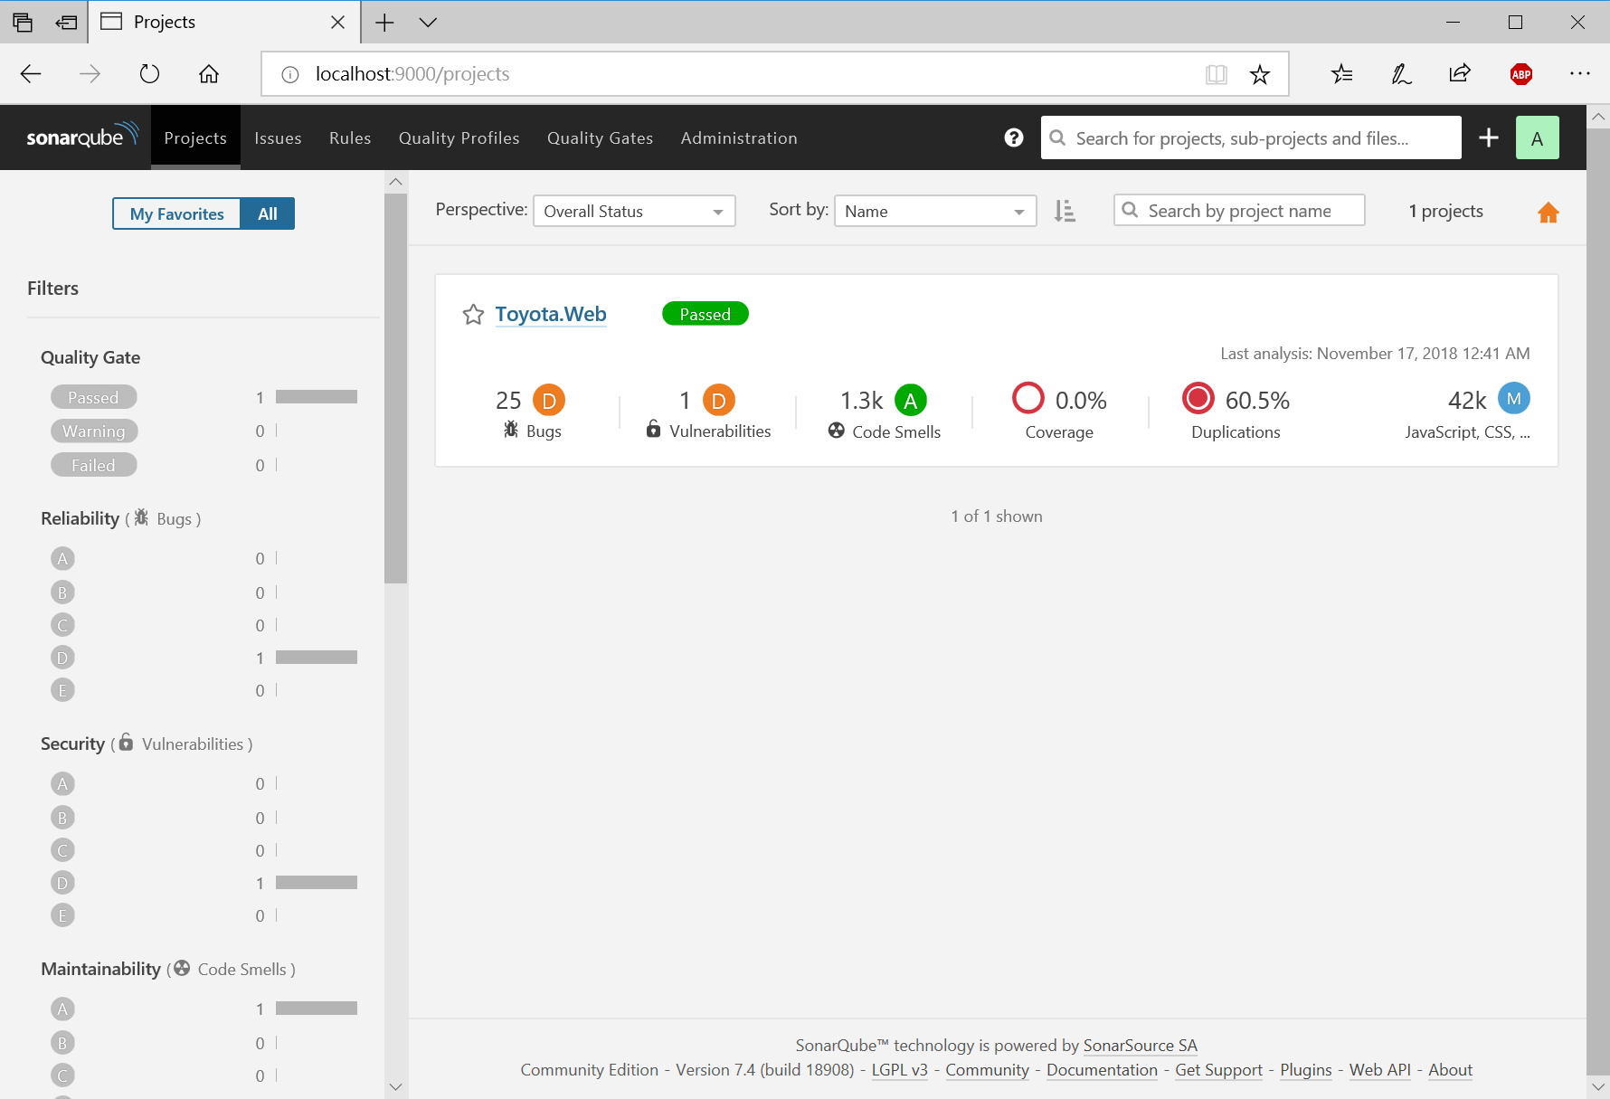Screen dimensions: 1610x1099
Task: Filter by Warning quality gate
Action: tap(94, 431)
